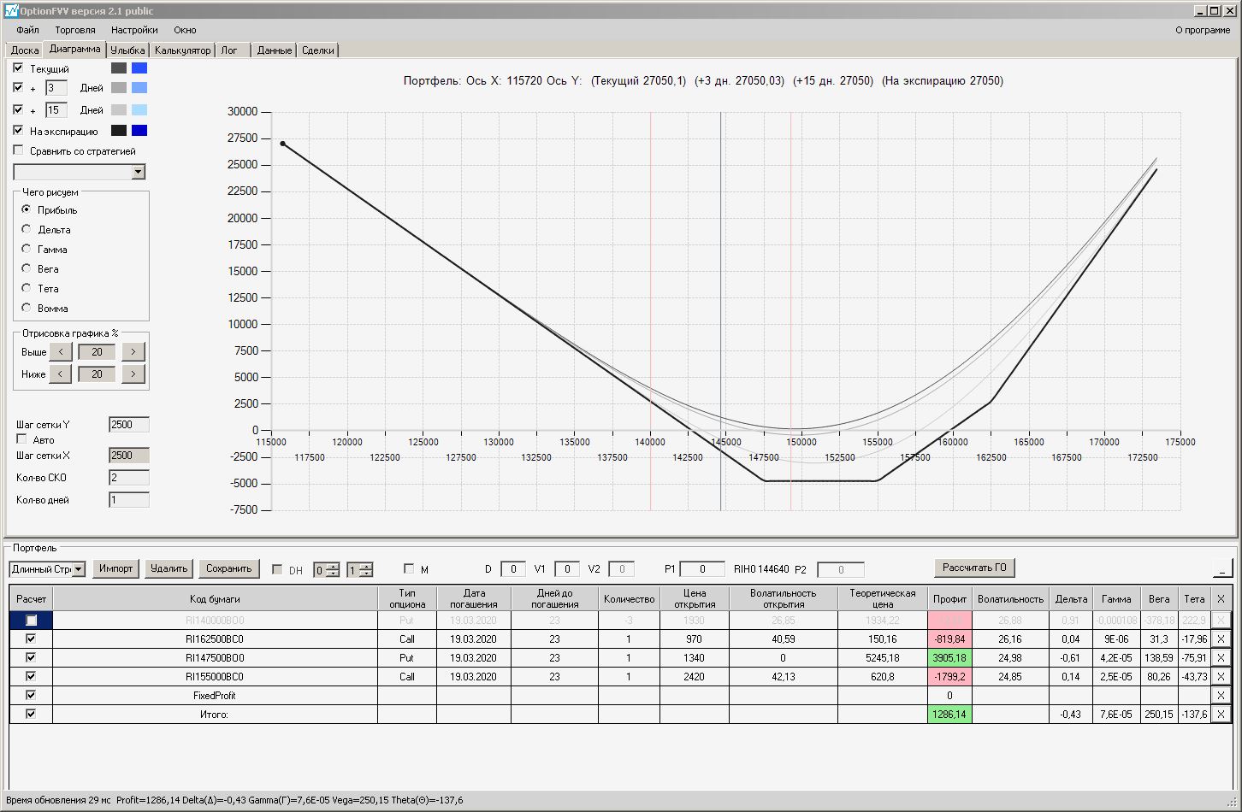Screen dimensions: 1242x812
Task: Collapse the portfolio panel with the underscore button
Action: (x=1222, y=568)
